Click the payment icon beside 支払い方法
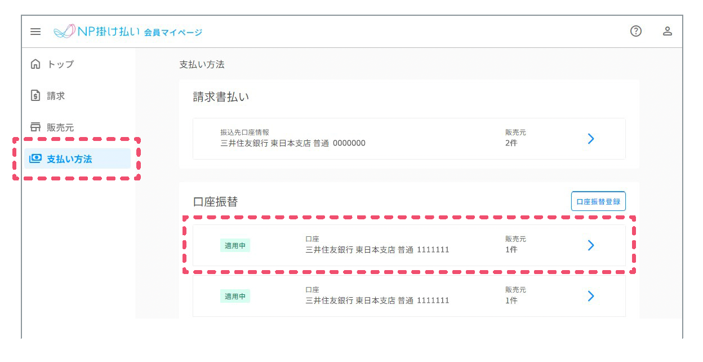 pyautogui.click(x=35, y=159)
